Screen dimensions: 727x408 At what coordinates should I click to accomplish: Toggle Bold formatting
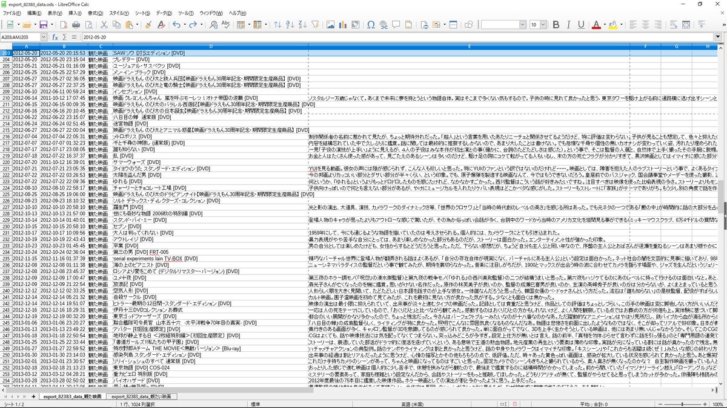pyautogui.click(x=556, y=25)
